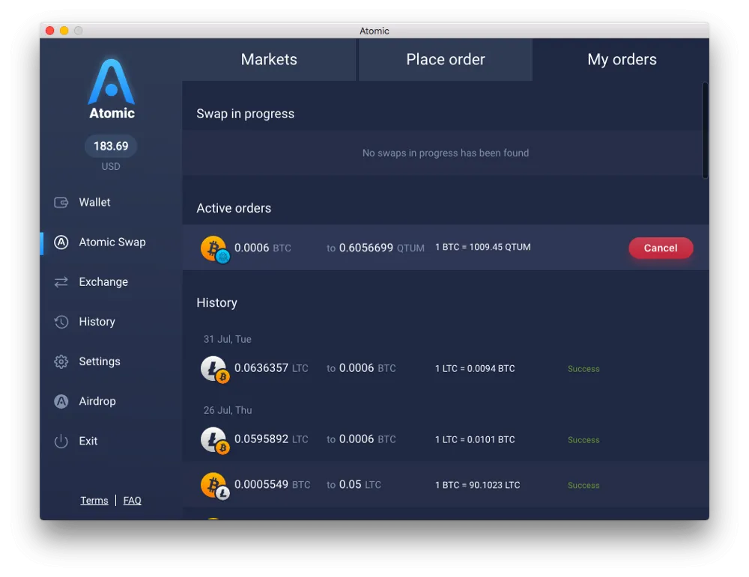Image resolution: width=749 pixels, height=577 pixels.
Task: Select the My orders tab
Action: click(x=622, y=60)
